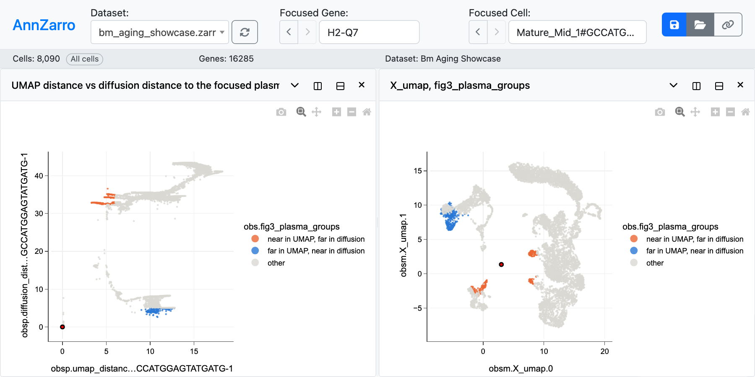Toggle 'near in UMAP, far in diffusion' in left legend
The image size is (755, 377).
coord(308,239)
